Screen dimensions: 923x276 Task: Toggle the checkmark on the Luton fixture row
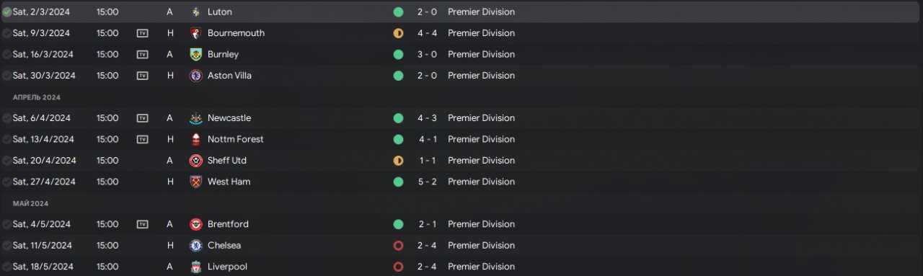point(6,12)
